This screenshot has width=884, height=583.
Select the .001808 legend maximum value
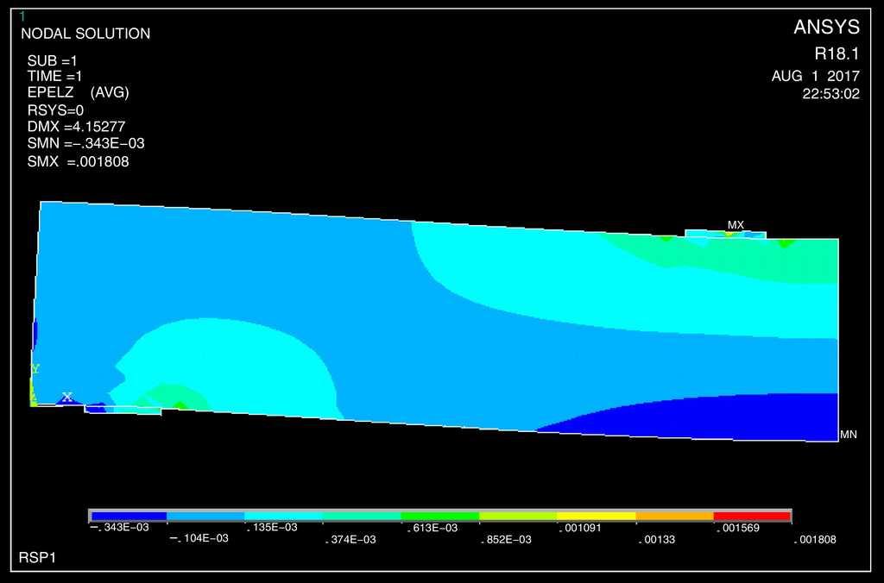[815, 540]
